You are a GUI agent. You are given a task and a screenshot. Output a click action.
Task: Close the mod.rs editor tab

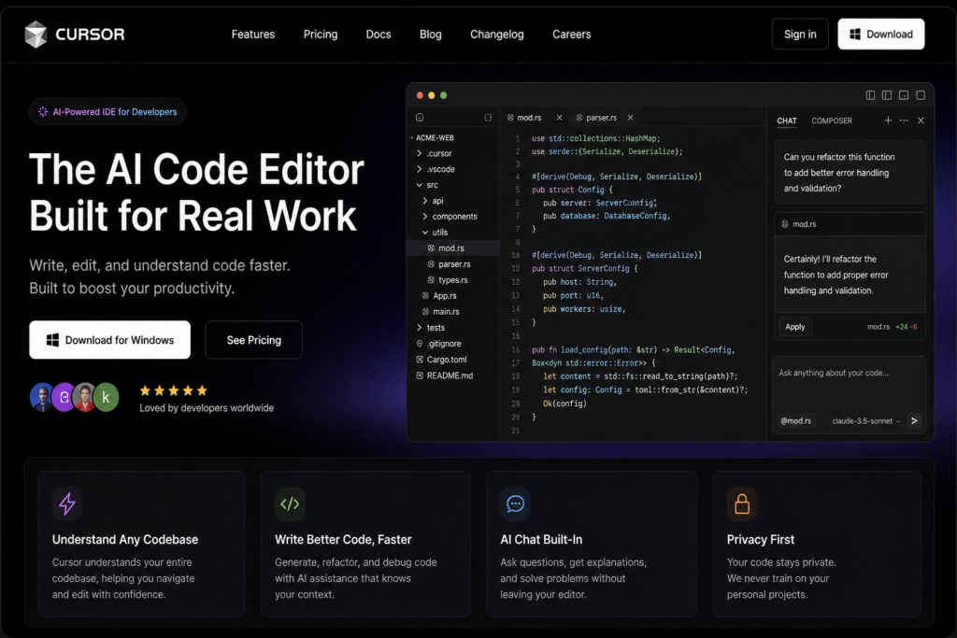pyautogui.click(x=559, y=118)
